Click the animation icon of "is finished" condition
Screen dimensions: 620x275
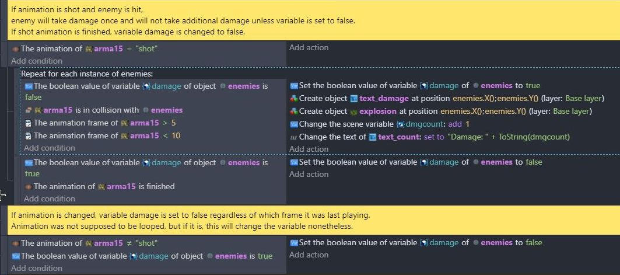[x=27, y=187]
